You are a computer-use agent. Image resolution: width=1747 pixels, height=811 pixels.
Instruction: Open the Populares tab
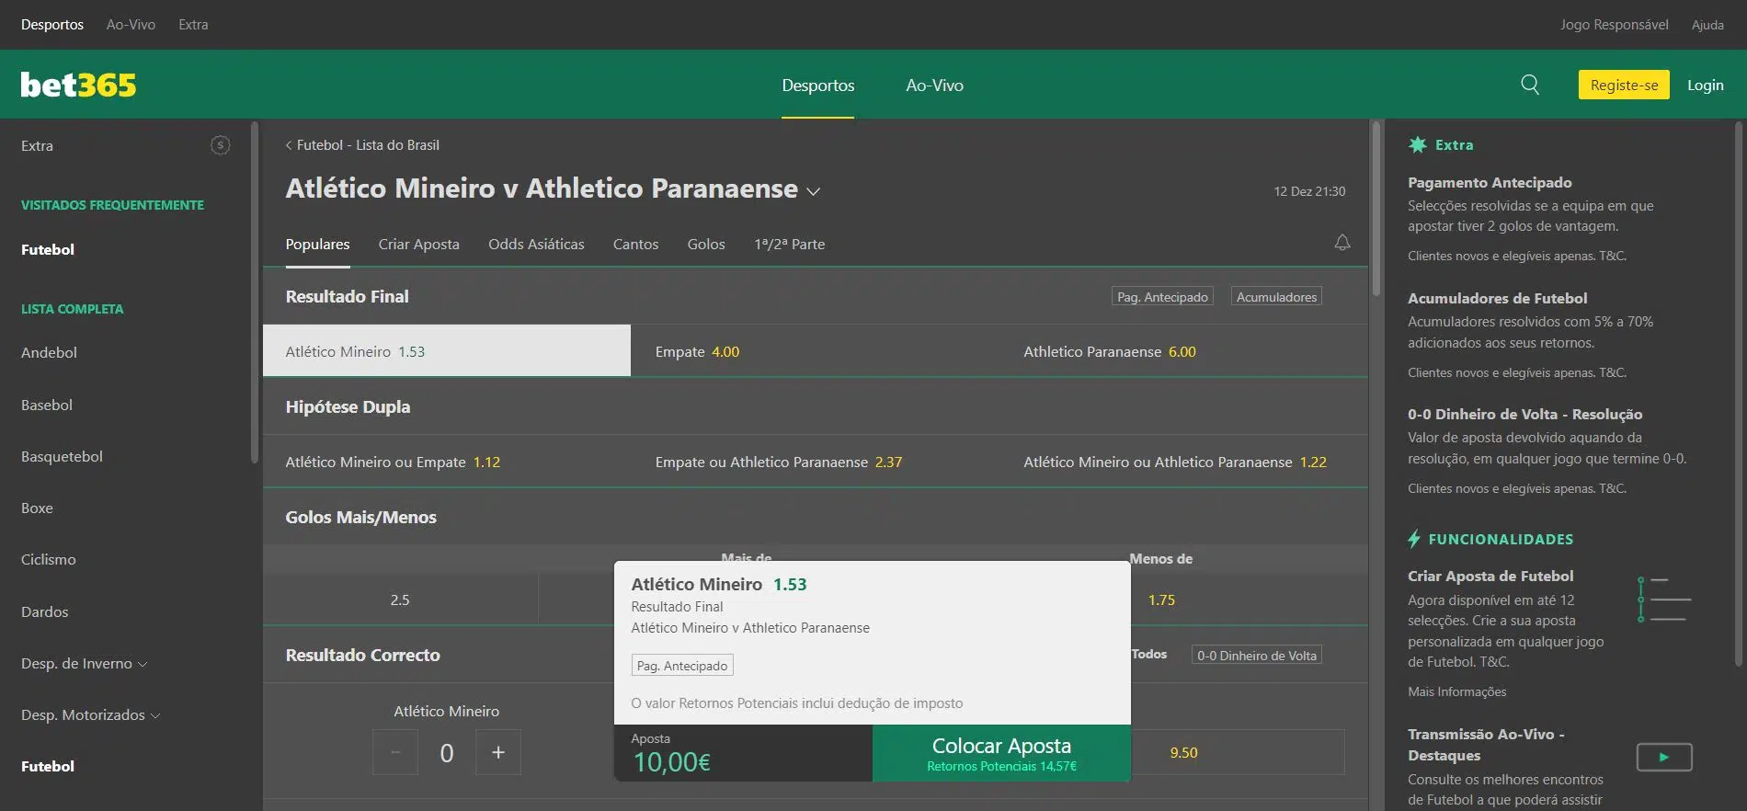[x=317, y=244]
